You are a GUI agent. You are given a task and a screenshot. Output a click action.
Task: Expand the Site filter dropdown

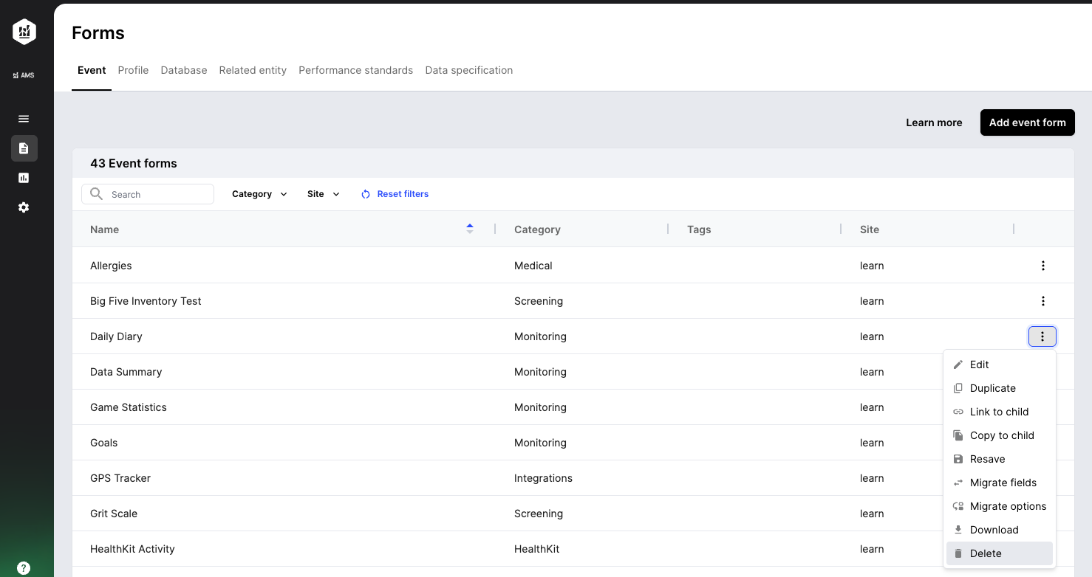tap(323, 194)
